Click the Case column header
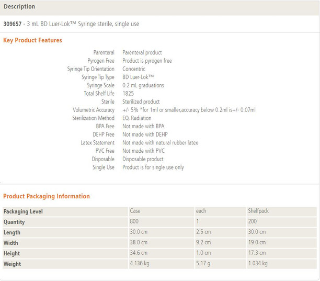The height and width of the screenshot is (281, 320). tap(135, 211)
